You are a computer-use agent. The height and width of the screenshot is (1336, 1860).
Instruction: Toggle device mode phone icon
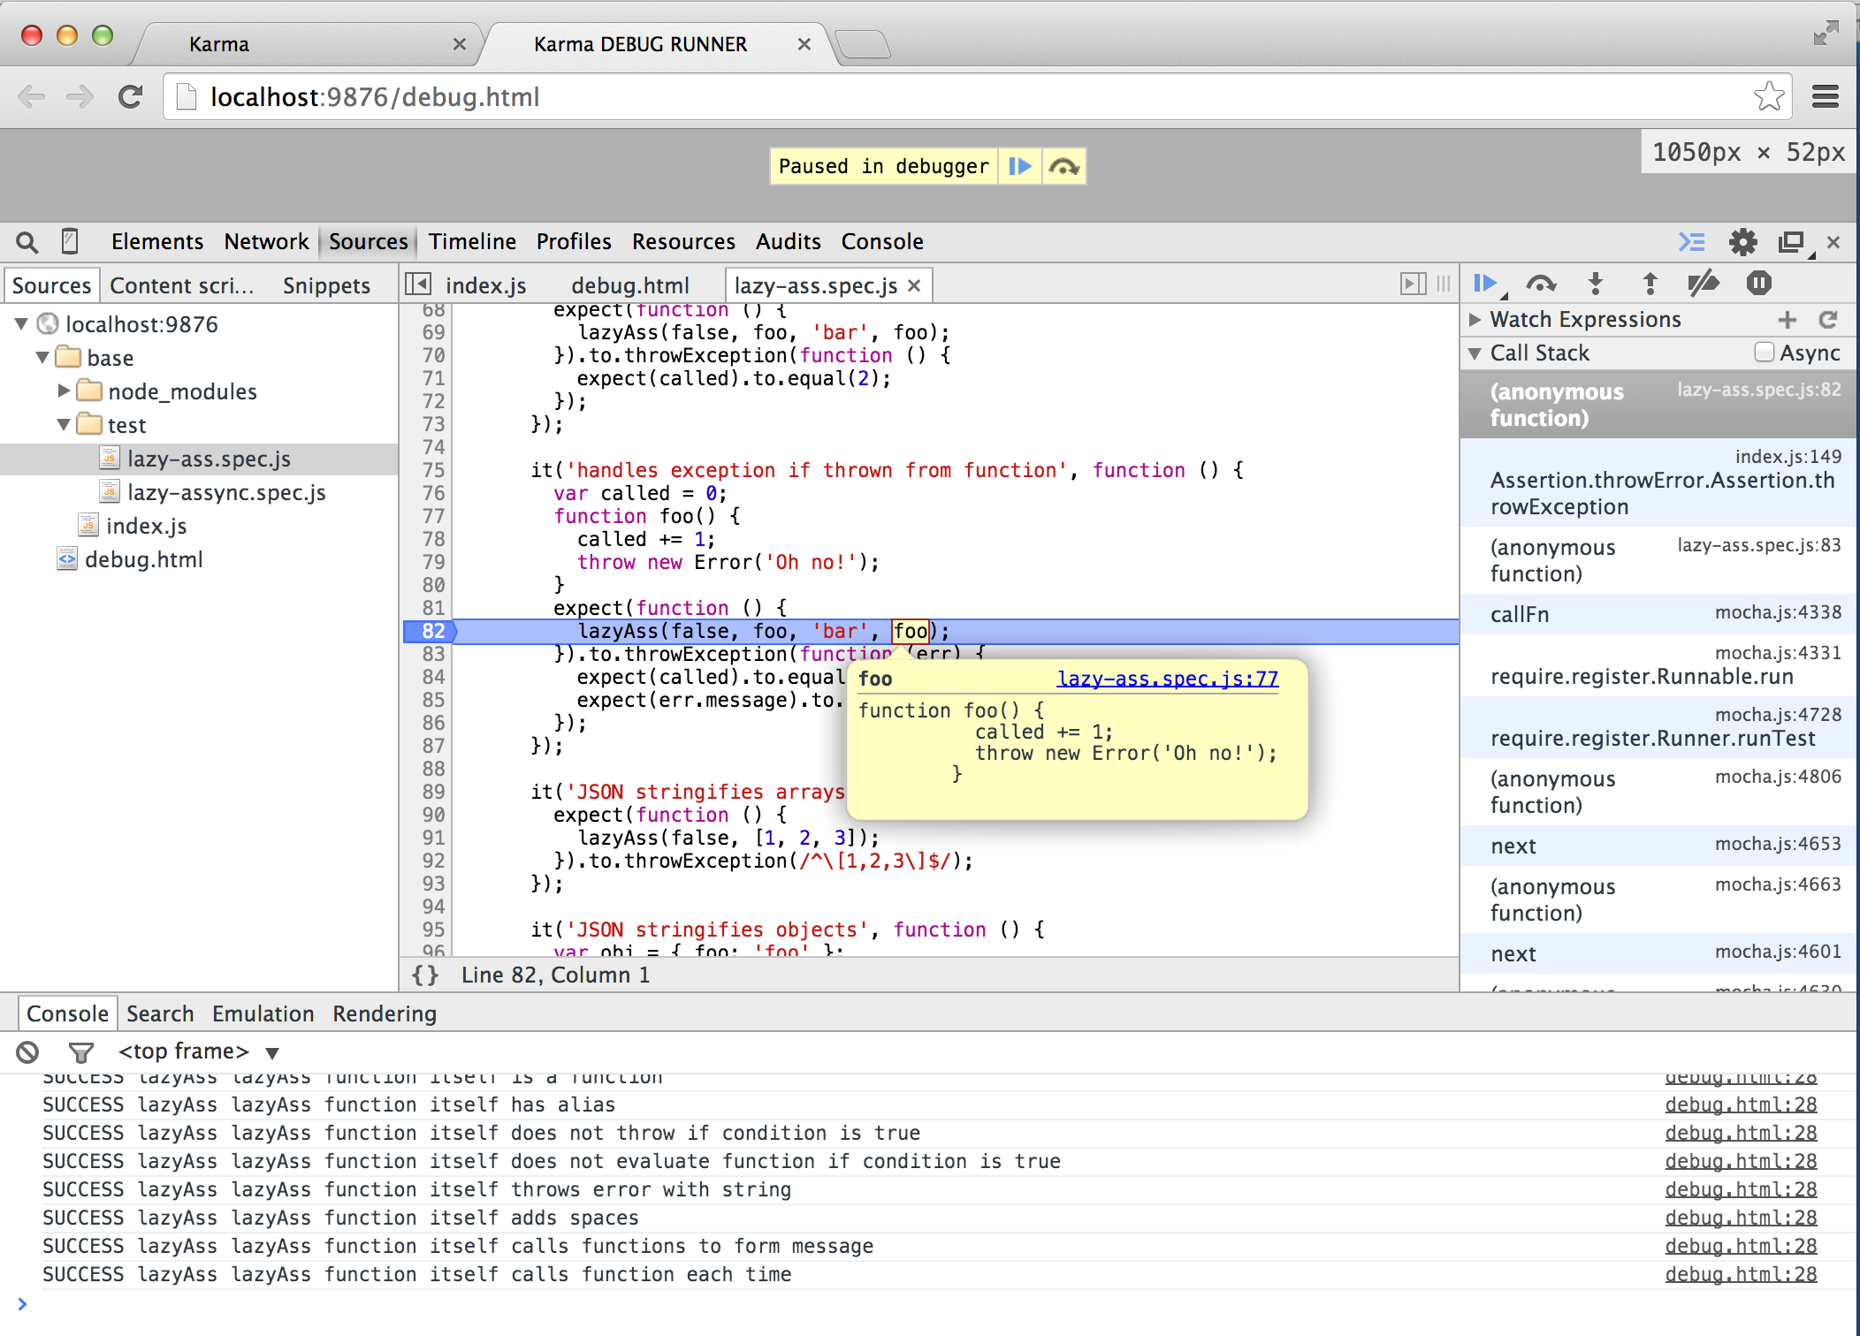point(70,241)
